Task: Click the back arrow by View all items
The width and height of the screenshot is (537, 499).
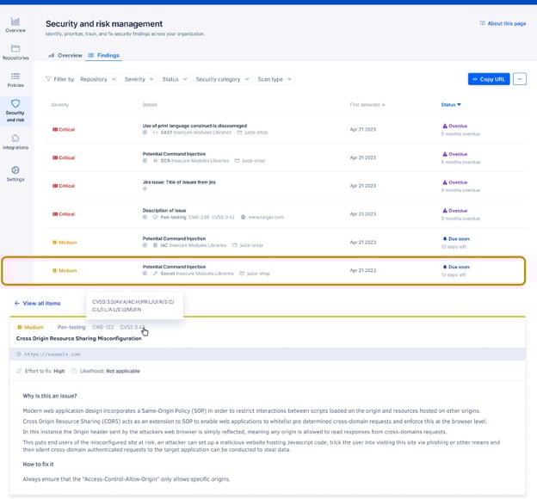Action: (x=17, y=303)
